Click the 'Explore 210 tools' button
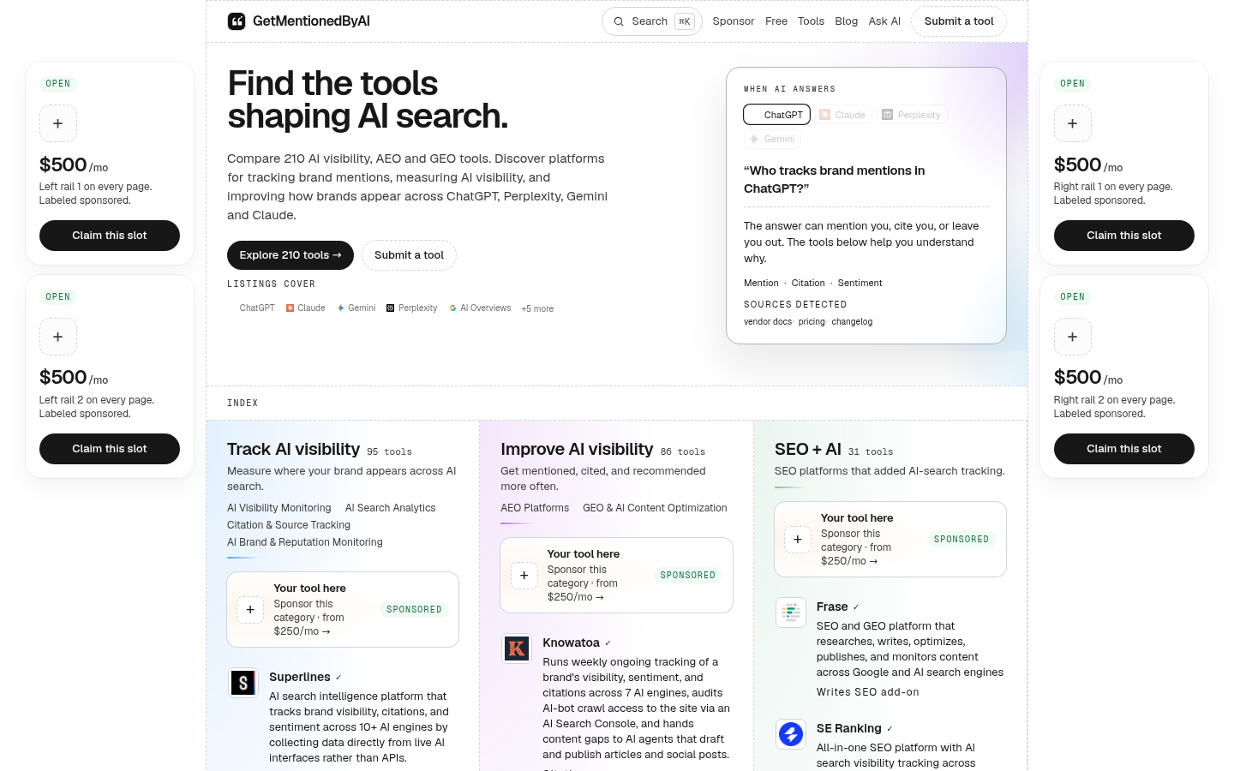The image size is (1234, 771). tap(291, 255)
